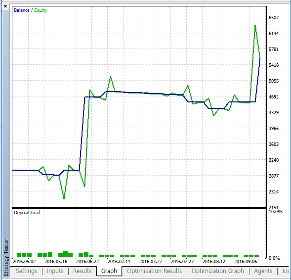This screenshot has width=291, height=280.
Task: Click the 6144 axis value
Action: pos(274,33)
